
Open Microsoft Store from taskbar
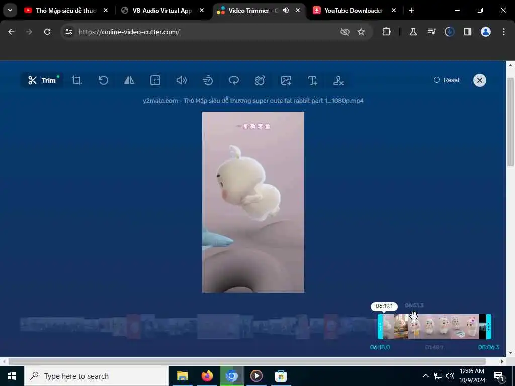click(281, 376)
